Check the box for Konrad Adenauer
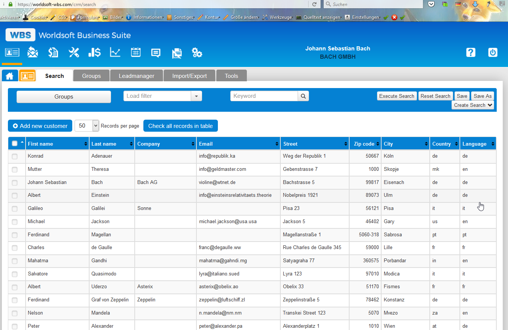 point(15,157)
